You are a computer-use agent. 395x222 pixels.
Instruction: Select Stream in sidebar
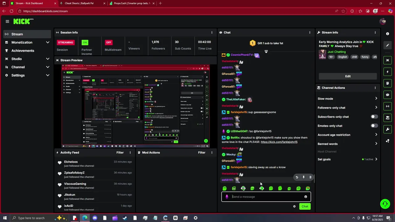27,34
